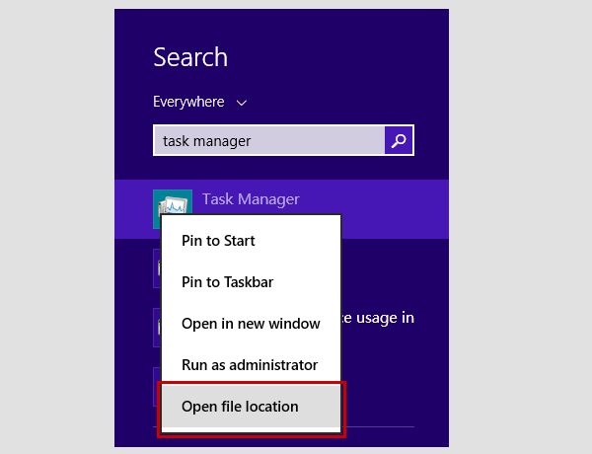Image resolution: width=592 pixels, height=454 pixels.
Task: Expand the Everywhere scope dropdown
Action: [x=200, y=102]
